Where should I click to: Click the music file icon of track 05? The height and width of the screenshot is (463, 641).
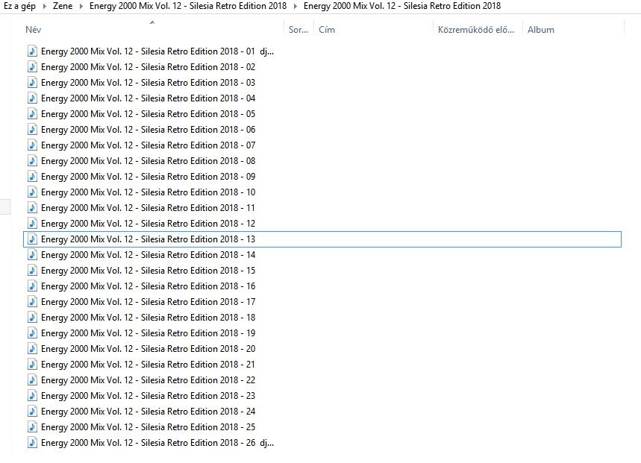(x=32, y=113)
